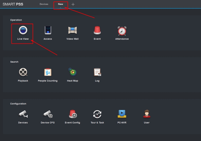Add a new tab with plus button
The width and height of the screenshot is (201, 141).
(x=73, y=4)
